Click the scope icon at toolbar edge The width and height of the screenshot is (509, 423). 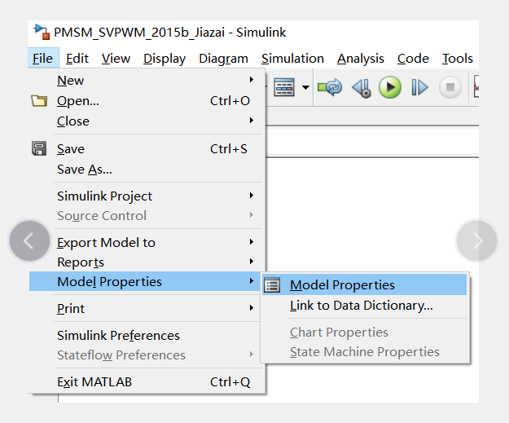tap(476, 87)
